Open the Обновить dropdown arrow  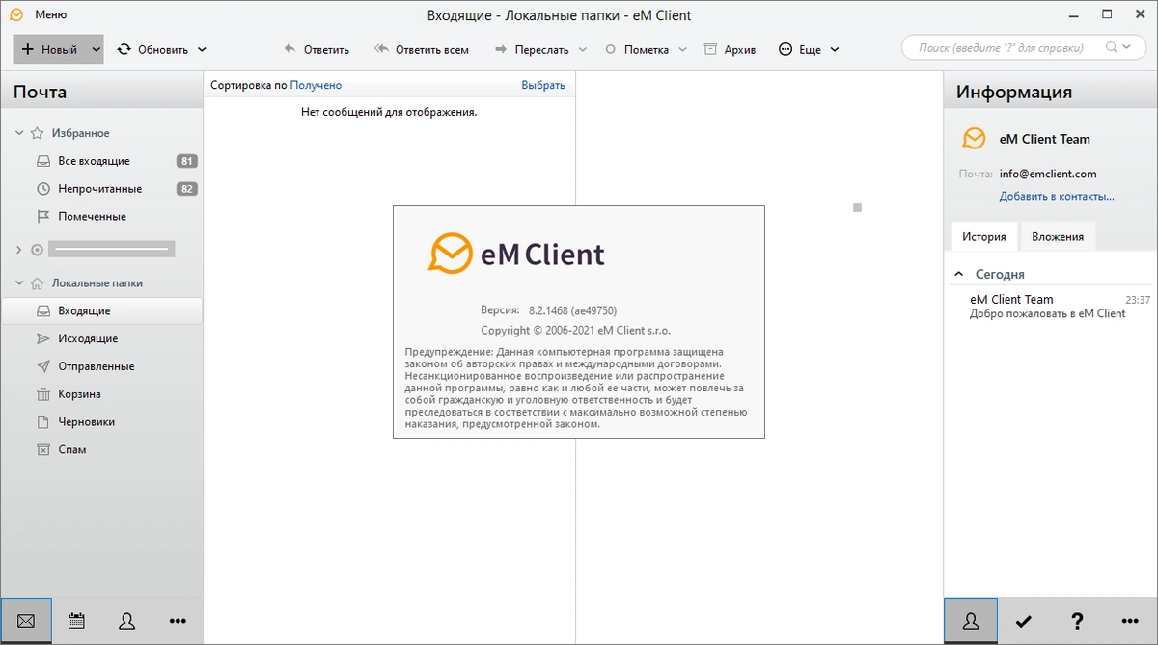[x=202, y=49]
